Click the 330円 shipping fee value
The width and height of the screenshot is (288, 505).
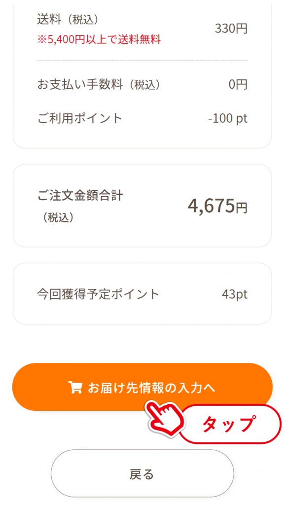click(231, 29)
